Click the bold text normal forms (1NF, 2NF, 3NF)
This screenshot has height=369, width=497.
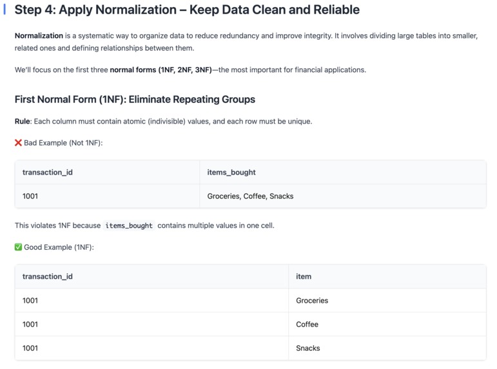161,70
